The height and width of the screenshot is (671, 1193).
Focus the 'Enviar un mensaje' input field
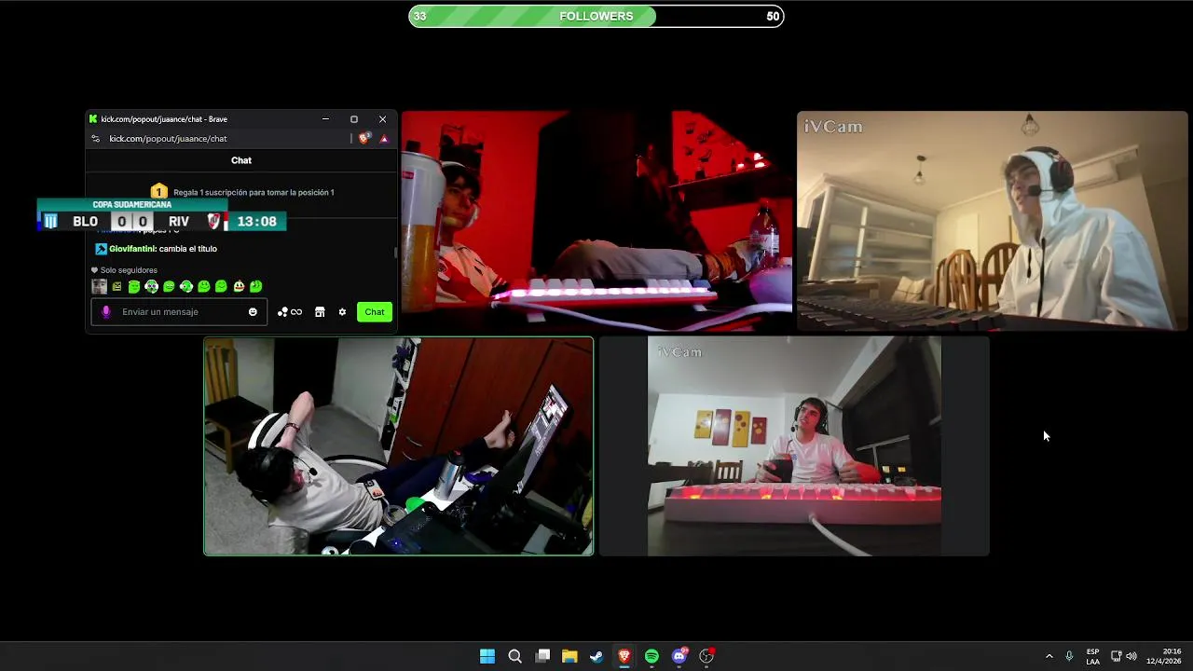coord(179,312)
